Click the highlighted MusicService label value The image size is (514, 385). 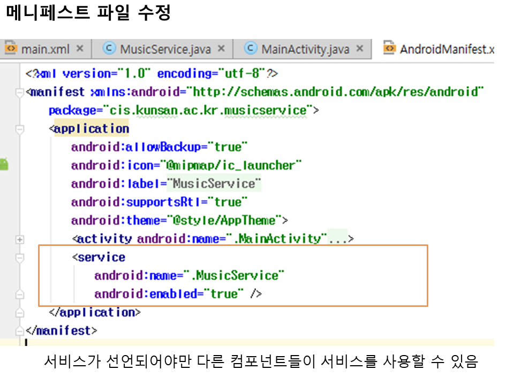tap(214, 183)
